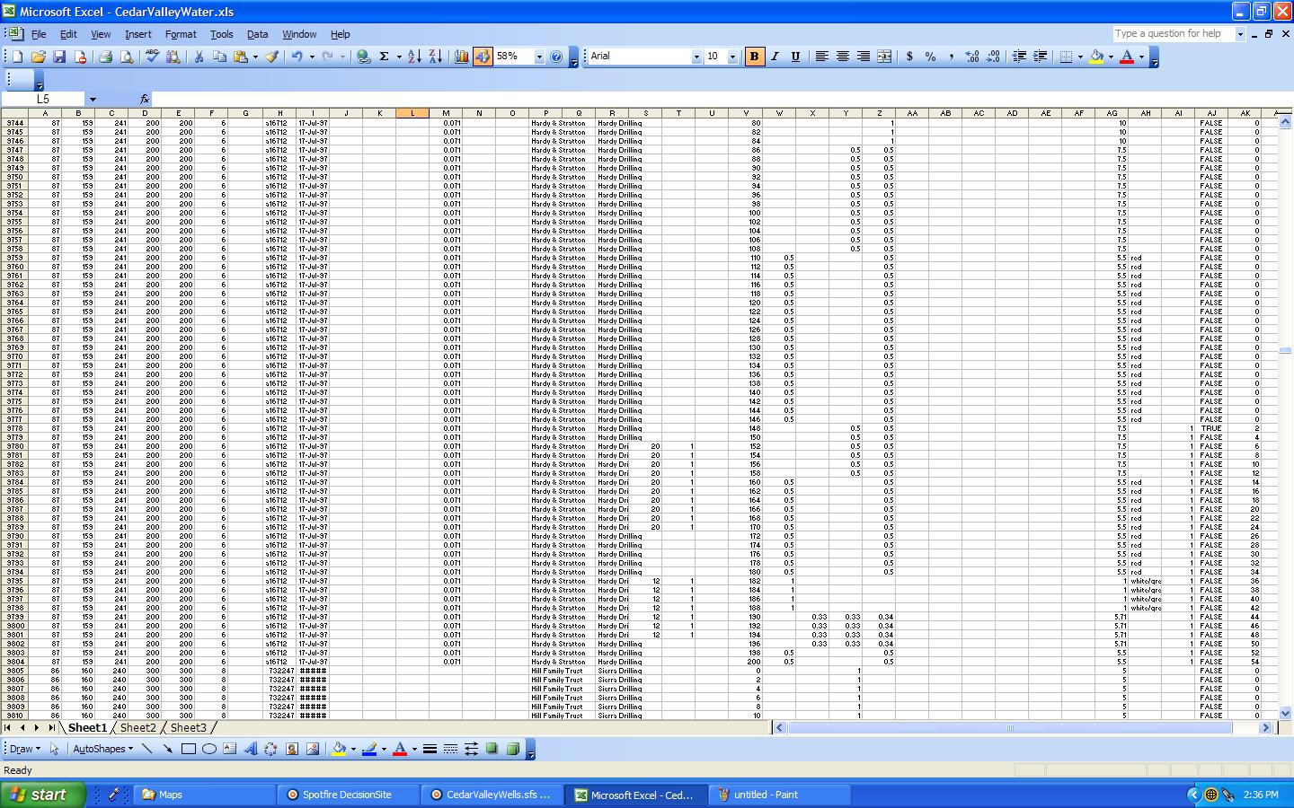Apply Percent Style formatting
Image resolution: width=1294 pixels, height=808 pixels.
(x=930, y=57)
